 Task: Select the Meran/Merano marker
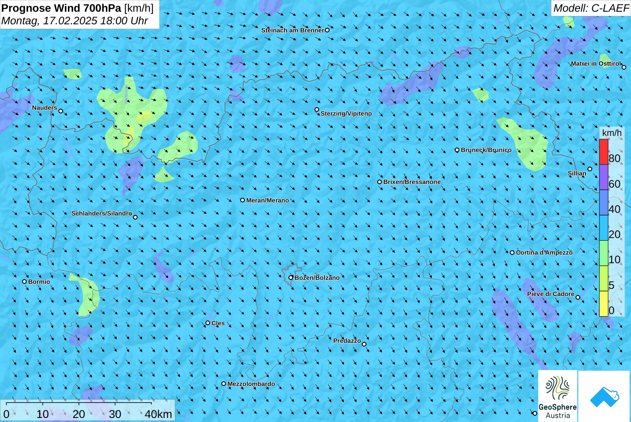(242, 200)
